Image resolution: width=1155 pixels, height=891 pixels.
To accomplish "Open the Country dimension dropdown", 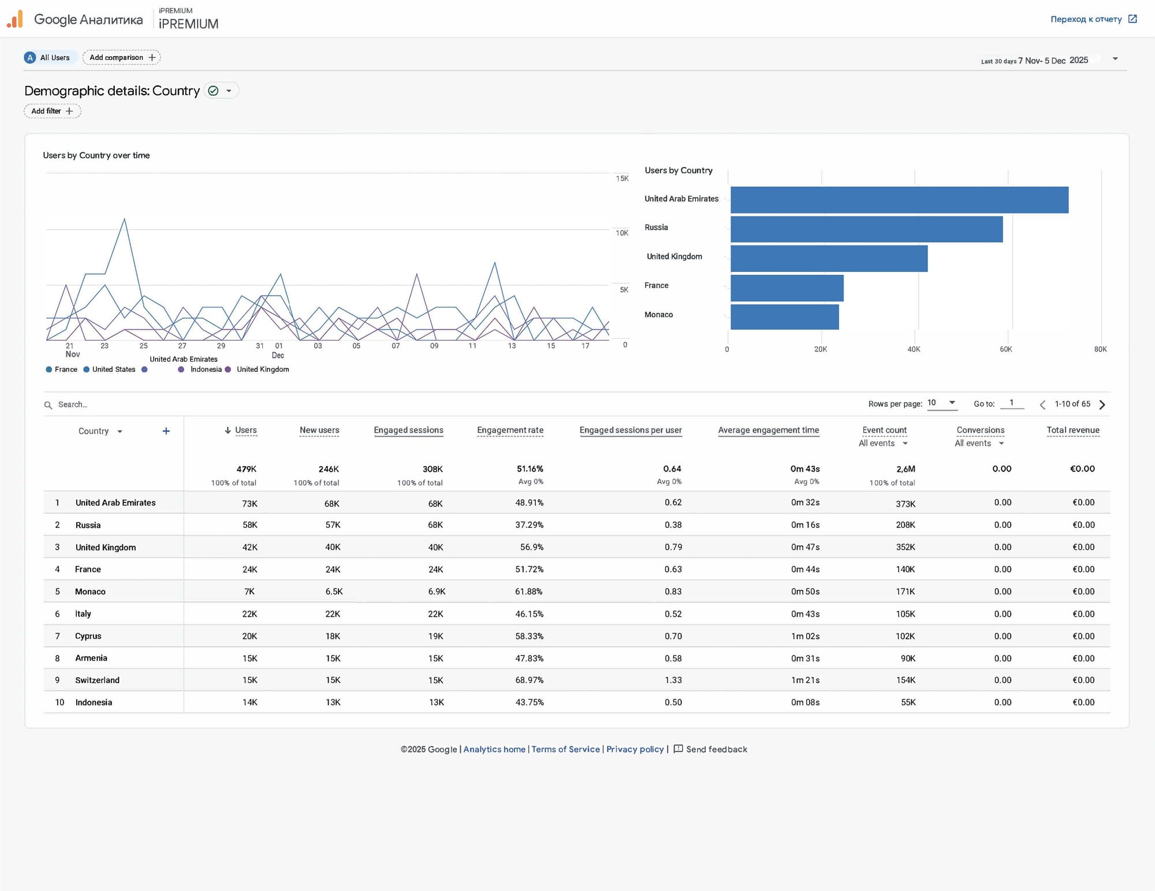I will 120,431.
